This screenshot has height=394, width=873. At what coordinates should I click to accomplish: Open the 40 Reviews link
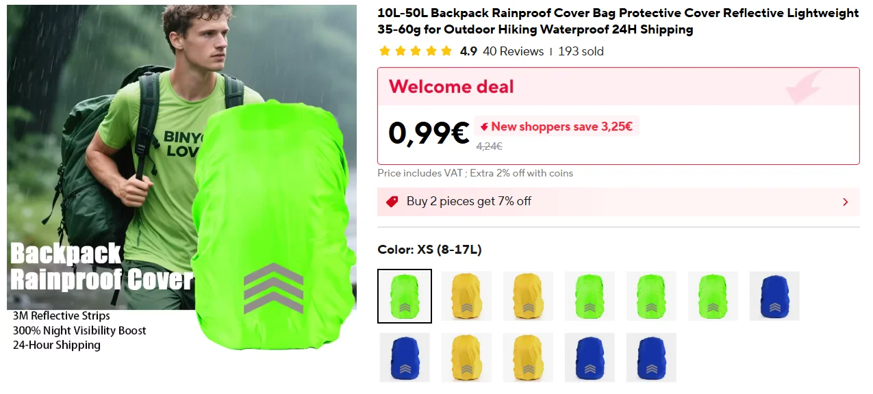513,51
